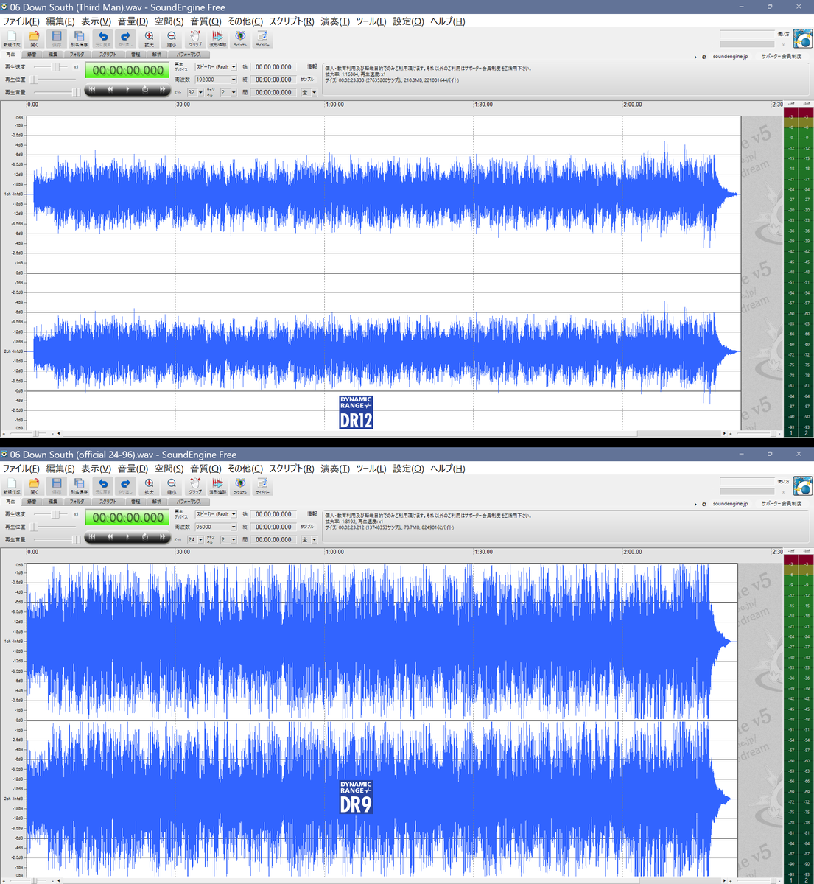The width and height of the screenshot is (814, 884).
Task: Open 音質(Q) menu in official 24-96 window
Action: click(206, 469)
